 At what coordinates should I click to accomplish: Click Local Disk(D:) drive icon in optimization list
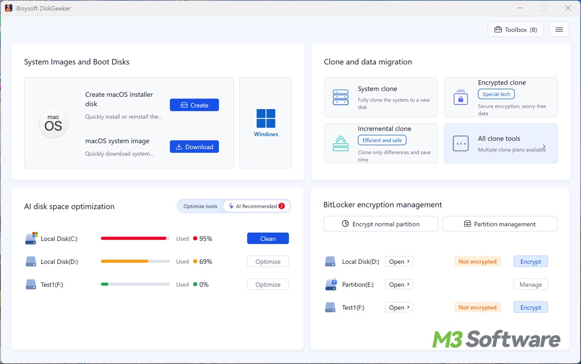click(31, 262)
